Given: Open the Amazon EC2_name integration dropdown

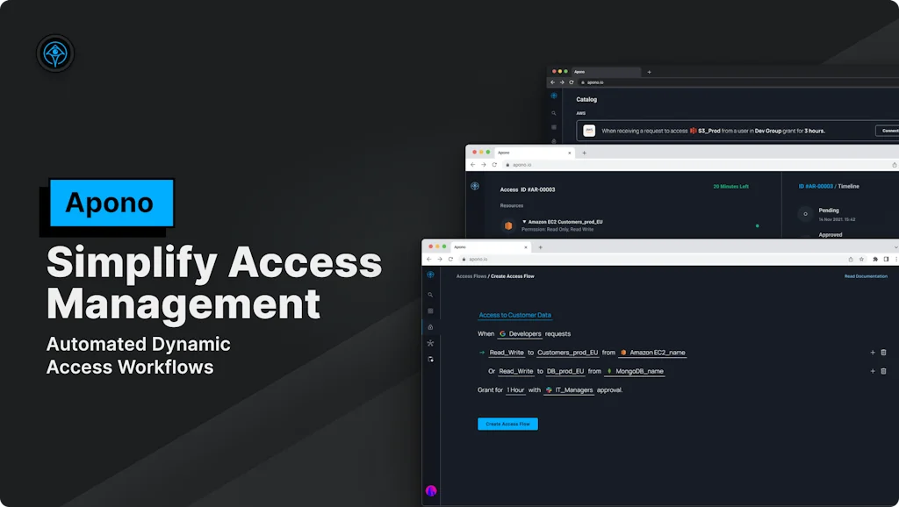Looking at the screenshot, I should [652, 353].
